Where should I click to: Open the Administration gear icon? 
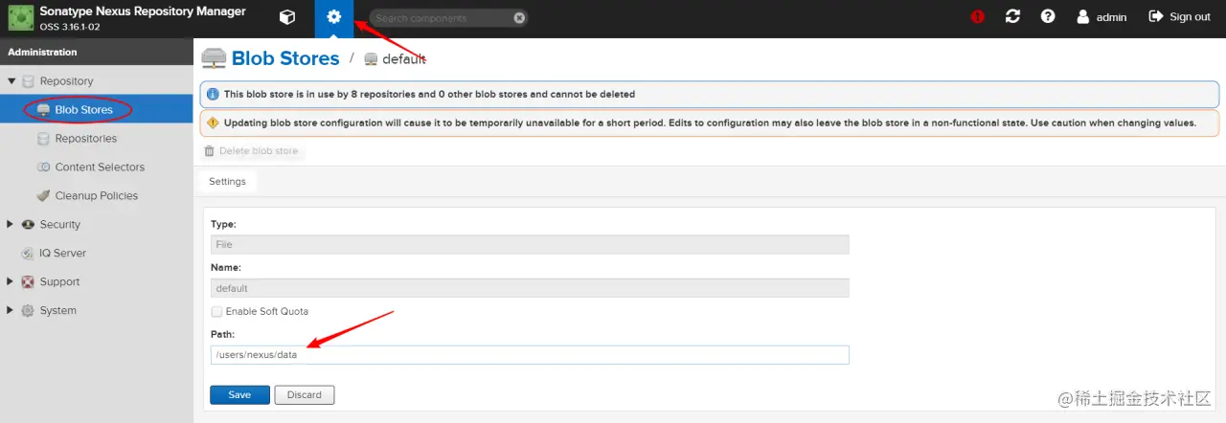point(333,17)
